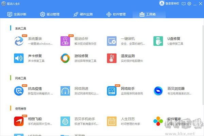Image resolution: width=204 pixels, height=136 pixels.
Task: Switch to the 驱动管理 tab
Action: coord(50,14)
